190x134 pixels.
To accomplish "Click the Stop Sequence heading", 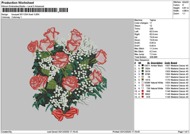I will [142, 60].
